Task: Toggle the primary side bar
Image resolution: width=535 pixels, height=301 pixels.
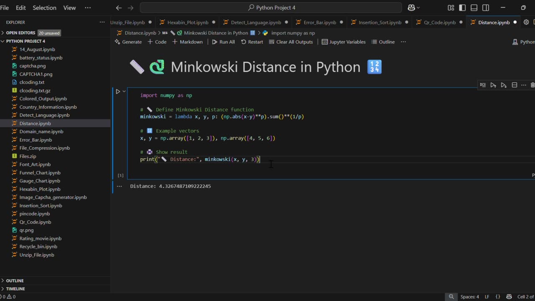Action: pyautogui.click(x=462, y=8)
